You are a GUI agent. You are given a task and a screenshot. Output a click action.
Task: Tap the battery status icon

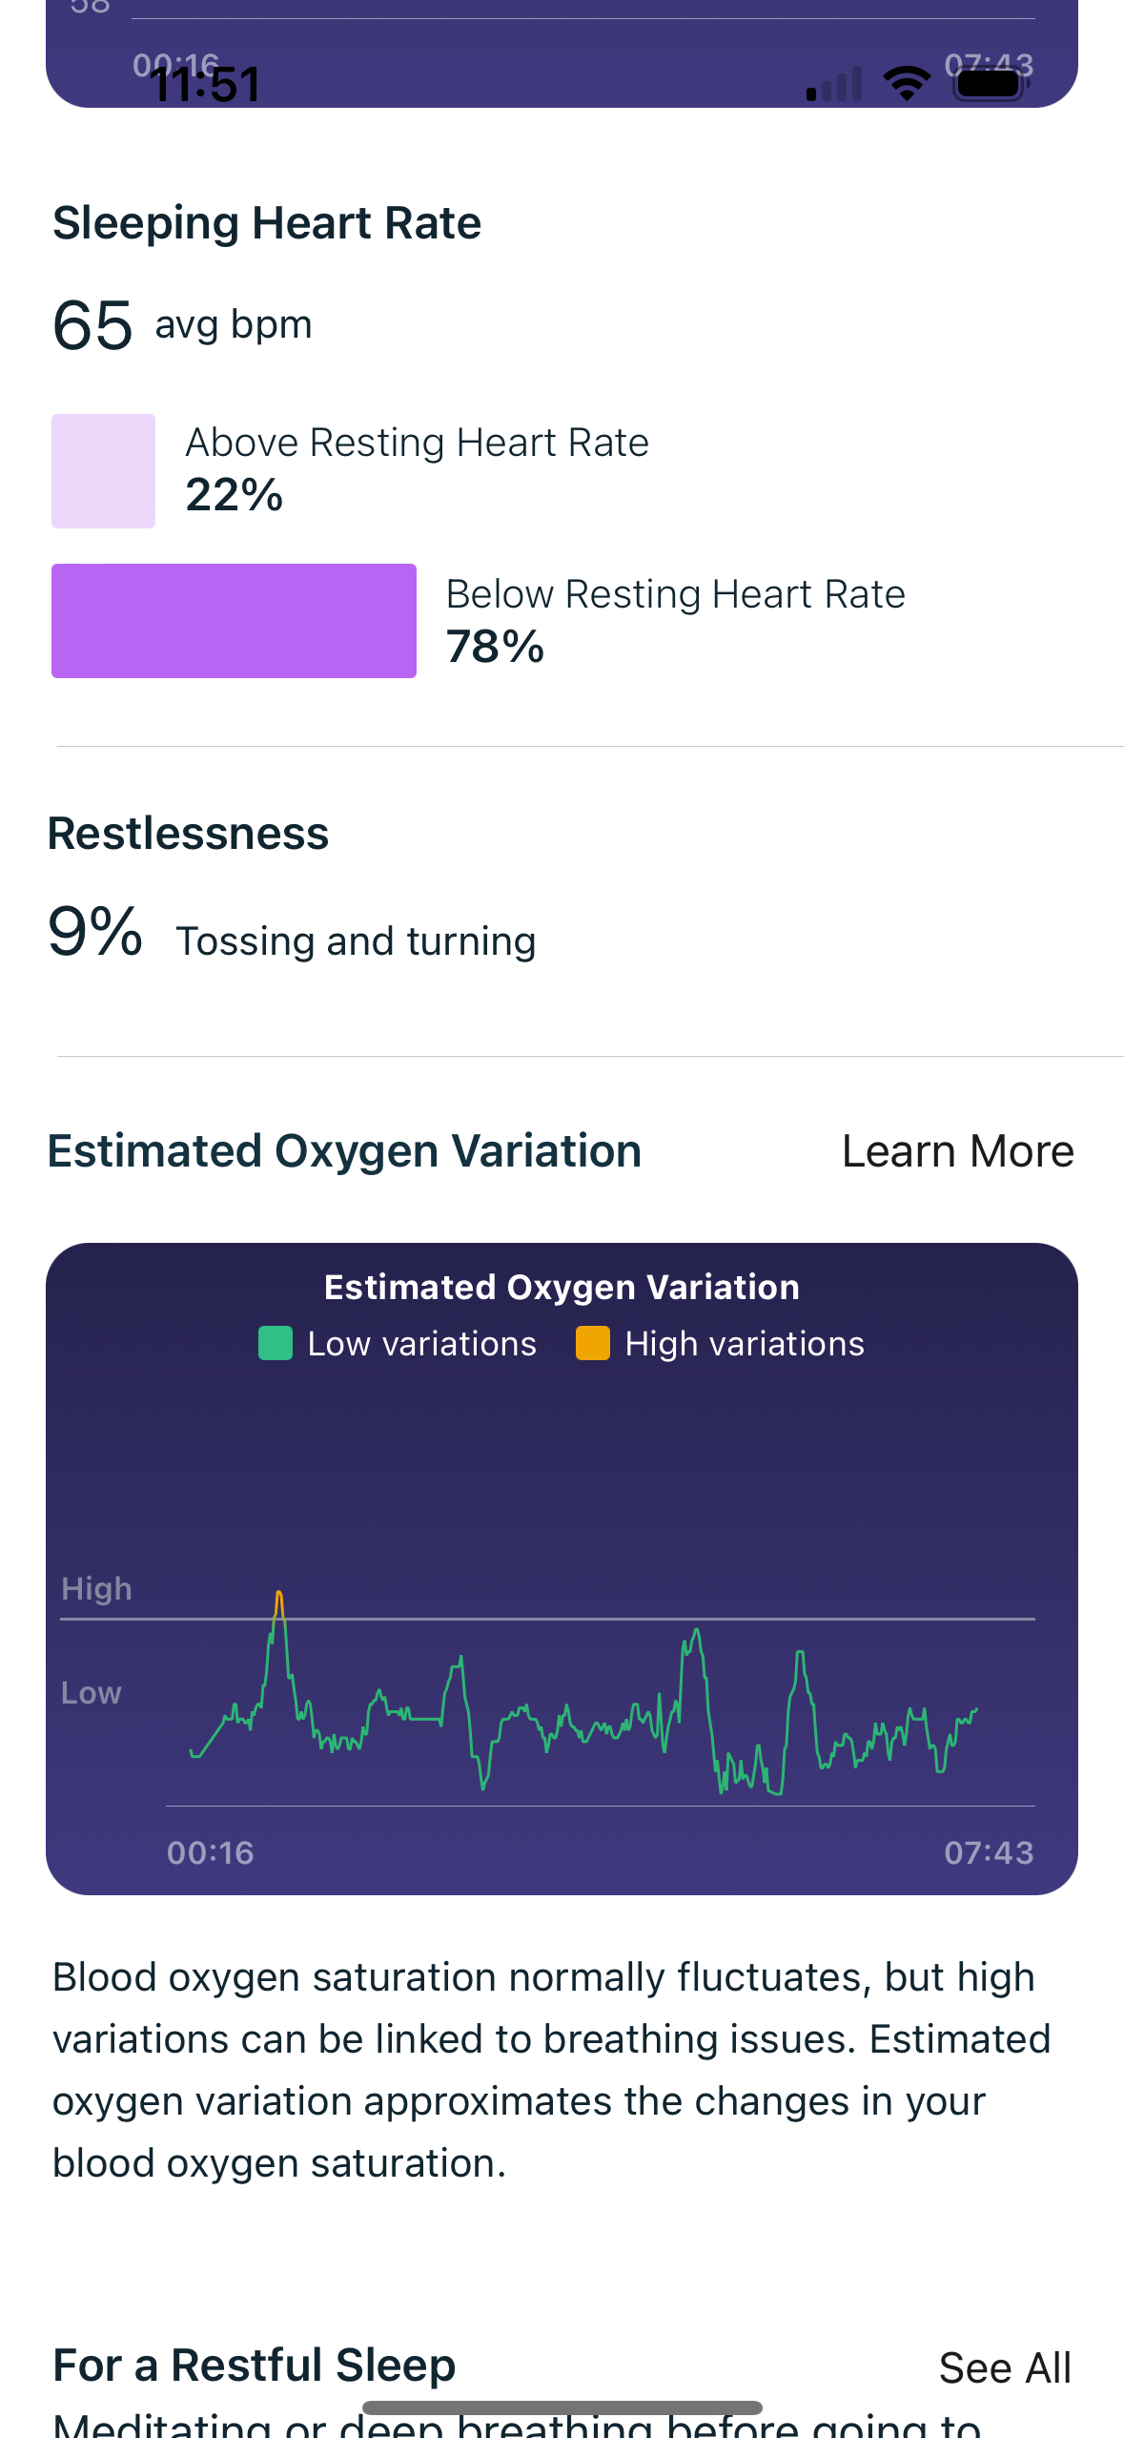[991, 84]
